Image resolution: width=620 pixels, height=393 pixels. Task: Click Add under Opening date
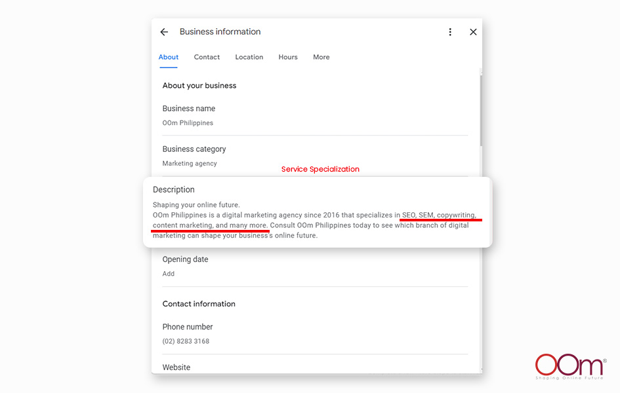click(x=169, y=274)
